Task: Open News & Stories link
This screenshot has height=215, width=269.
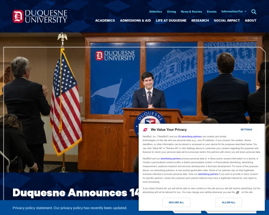Action: [x=191, y=12]
